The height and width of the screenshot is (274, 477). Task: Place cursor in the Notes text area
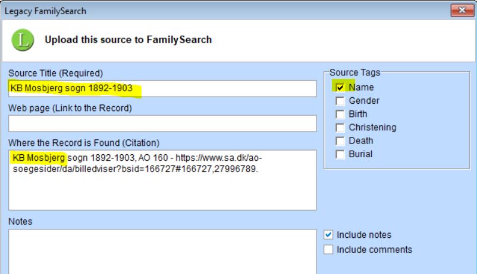pos(162,252)
